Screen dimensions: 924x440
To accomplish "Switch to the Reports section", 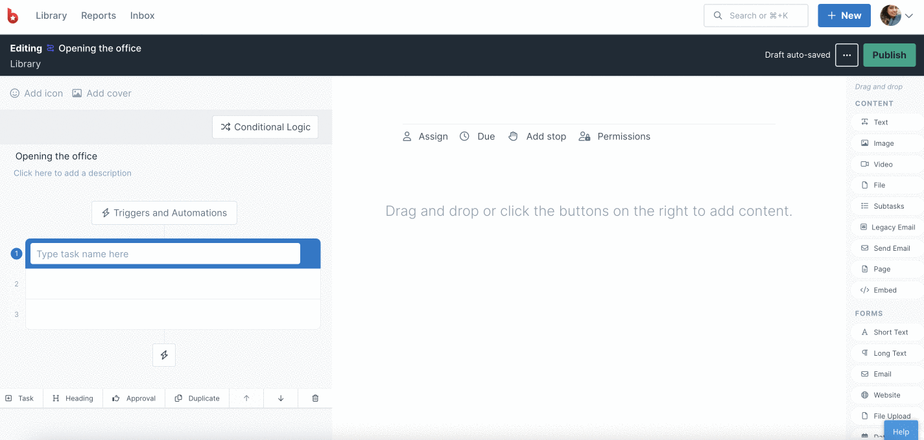I will [x=99, y=16].
